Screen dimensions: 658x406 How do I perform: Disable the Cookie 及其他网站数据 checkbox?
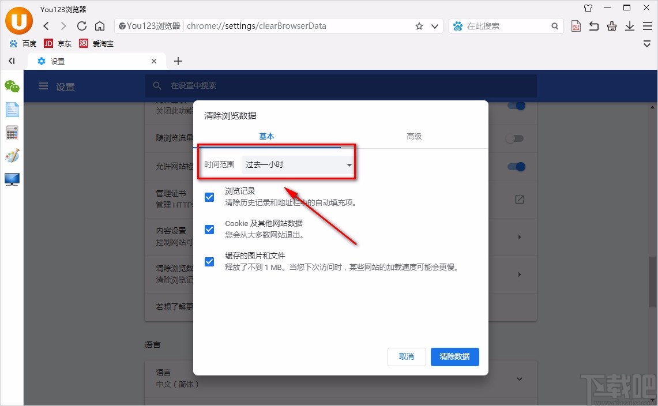click(x=209, y=229)
